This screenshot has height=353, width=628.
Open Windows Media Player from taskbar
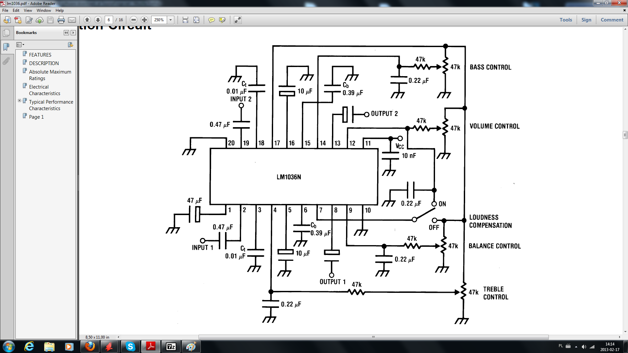[x=69, y=346]
